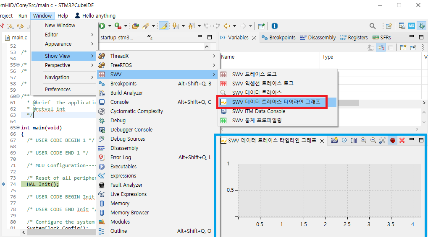Switch to the Debug perspective bug icon
The image size is (428, 237).
coord(422,26)
